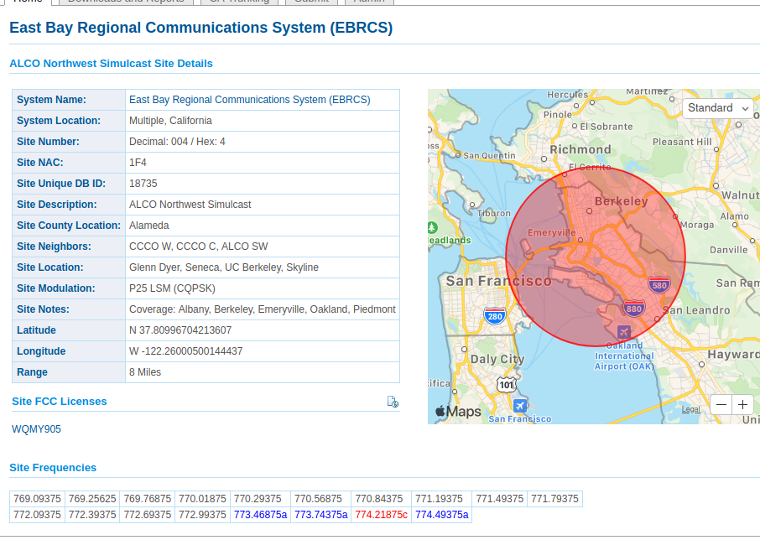This screenshot has width=760, height=540.
Task: Click the Site Unique DB ID 18735
Action: tap(143, 184)
